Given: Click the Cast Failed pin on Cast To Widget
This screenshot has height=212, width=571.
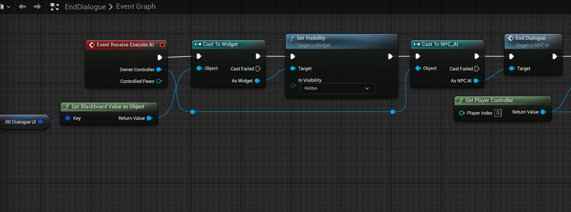Looking at the screenshot, I should coord(258,69).
